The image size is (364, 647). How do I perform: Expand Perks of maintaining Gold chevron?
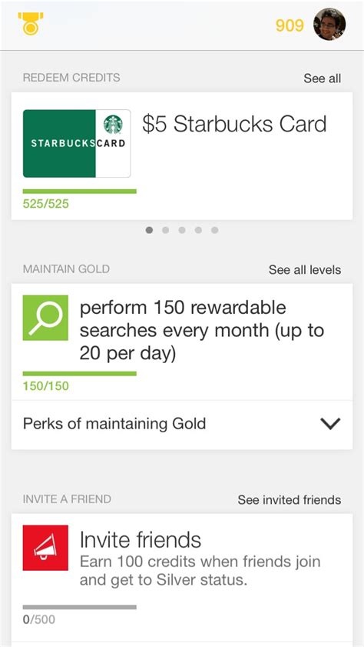tap(330, 424)
